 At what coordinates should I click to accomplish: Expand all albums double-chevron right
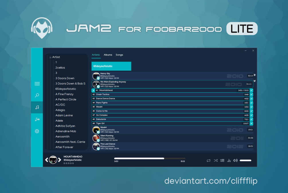point(254,75)
